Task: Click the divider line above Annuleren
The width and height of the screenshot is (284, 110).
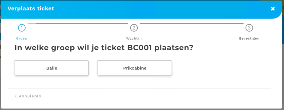Action: tap(139, 88)
